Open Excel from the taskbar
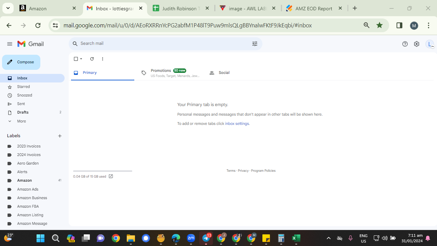437x246 pixels. tap(296, 238)
